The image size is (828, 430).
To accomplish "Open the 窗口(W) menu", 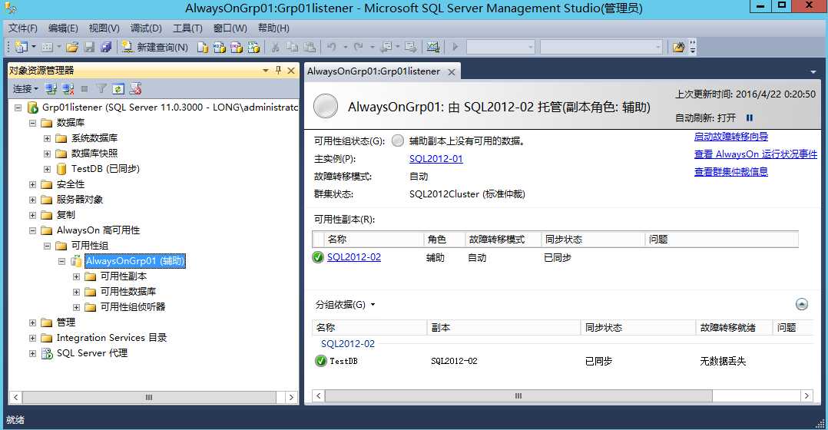I will point(230,28).
